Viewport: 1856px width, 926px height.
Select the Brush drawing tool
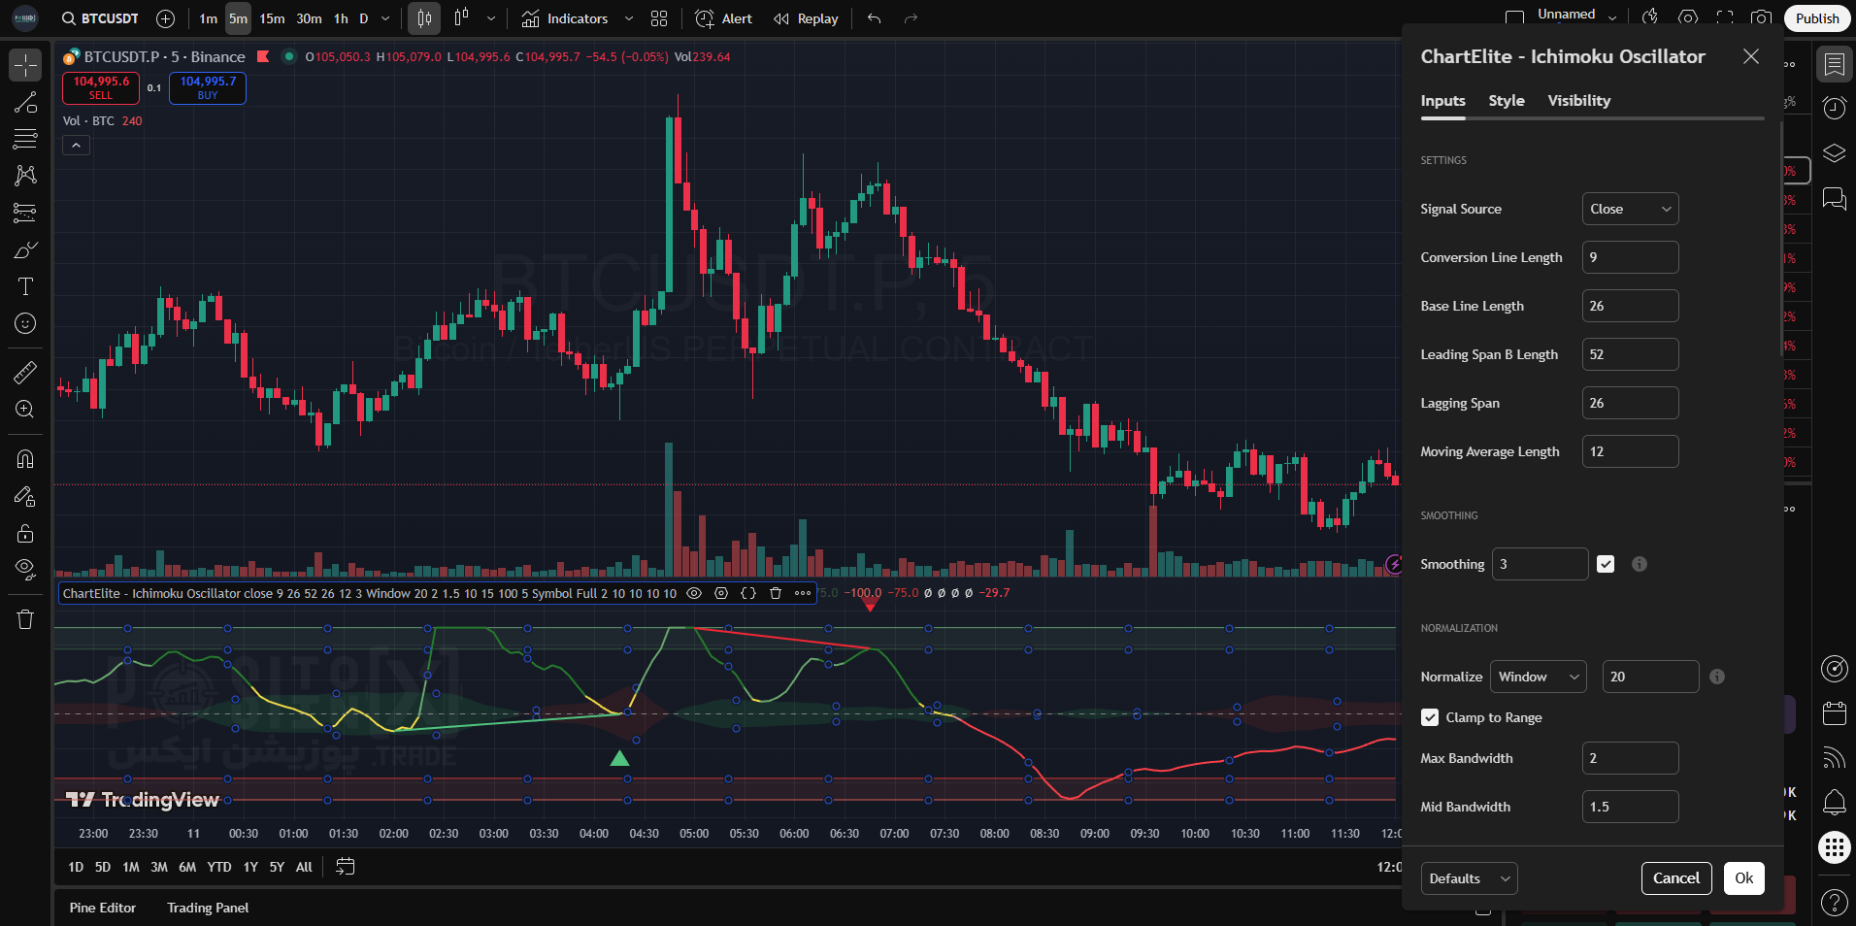[x=25, y=250]
